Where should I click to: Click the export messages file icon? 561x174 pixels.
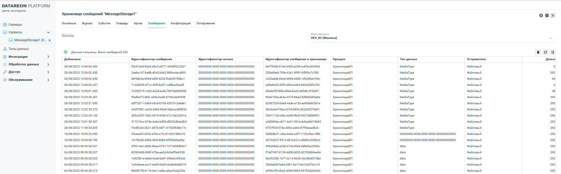(553, 52)
